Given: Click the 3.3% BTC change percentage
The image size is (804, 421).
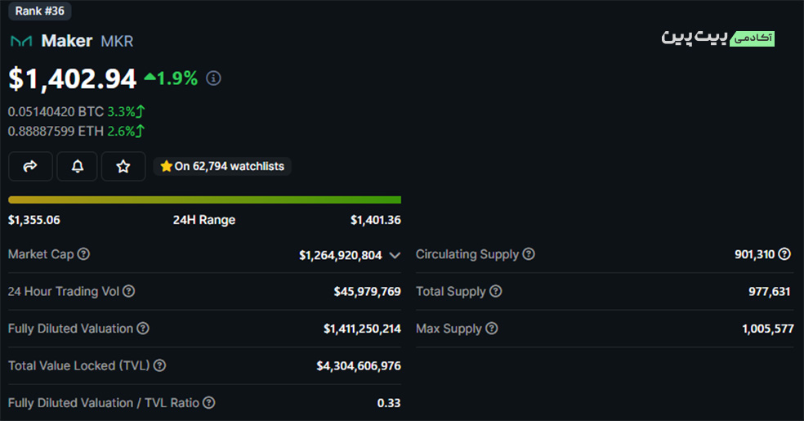Looking at the screenshot, I should pos(121,111).
